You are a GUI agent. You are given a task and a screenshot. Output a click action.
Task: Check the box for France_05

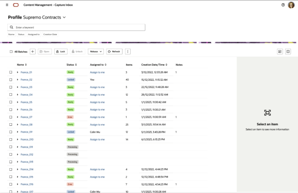click(11, 102)
